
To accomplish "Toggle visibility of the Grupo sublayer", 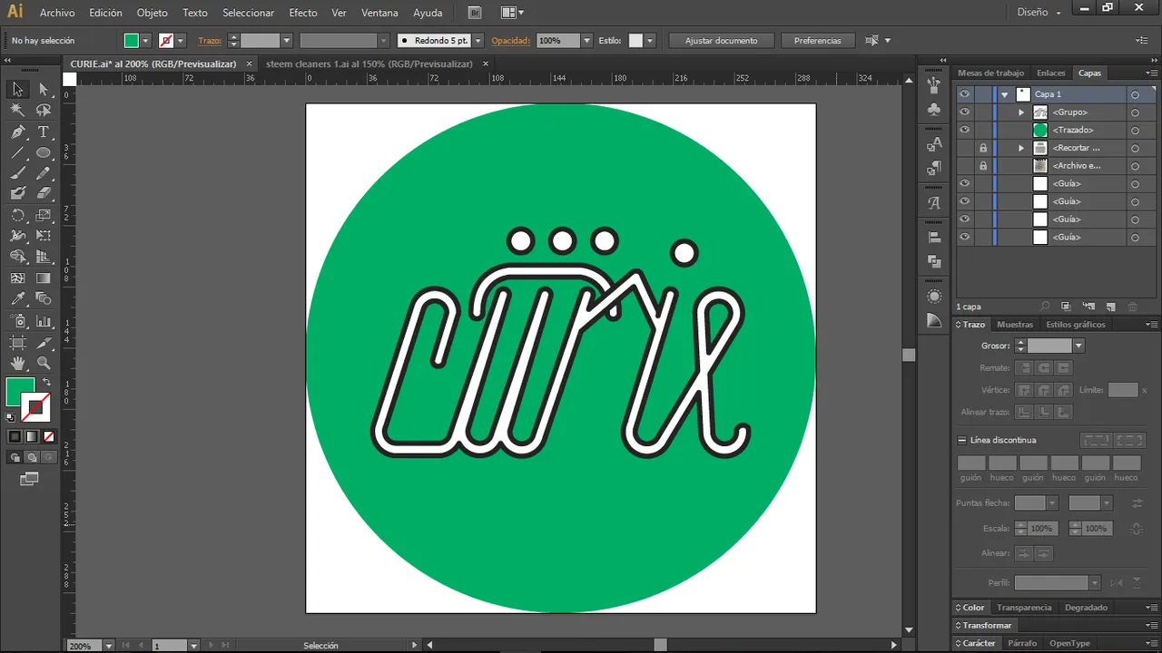I will [964, 112].
